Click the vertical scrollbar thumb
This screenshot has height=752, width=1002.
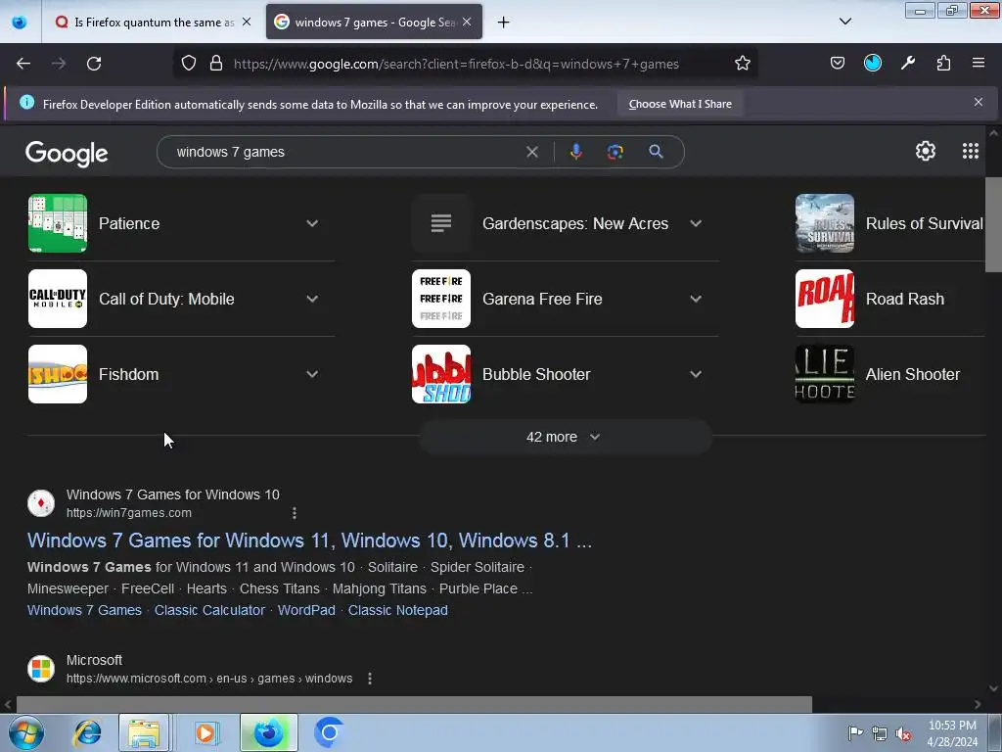(993, 224)
